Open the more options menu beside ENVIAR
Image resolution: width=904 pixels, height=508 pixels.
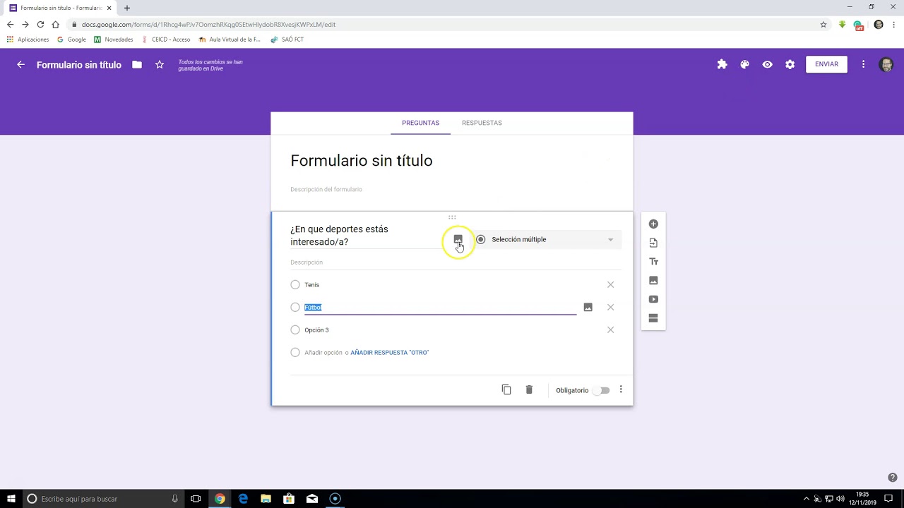pyautogui.click(x=863, y=64)
